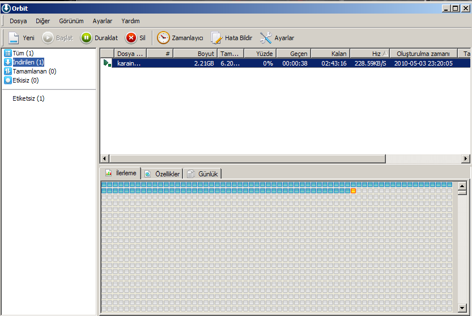
Task: Click the Orbit logo in title bar
Action: 6,8
